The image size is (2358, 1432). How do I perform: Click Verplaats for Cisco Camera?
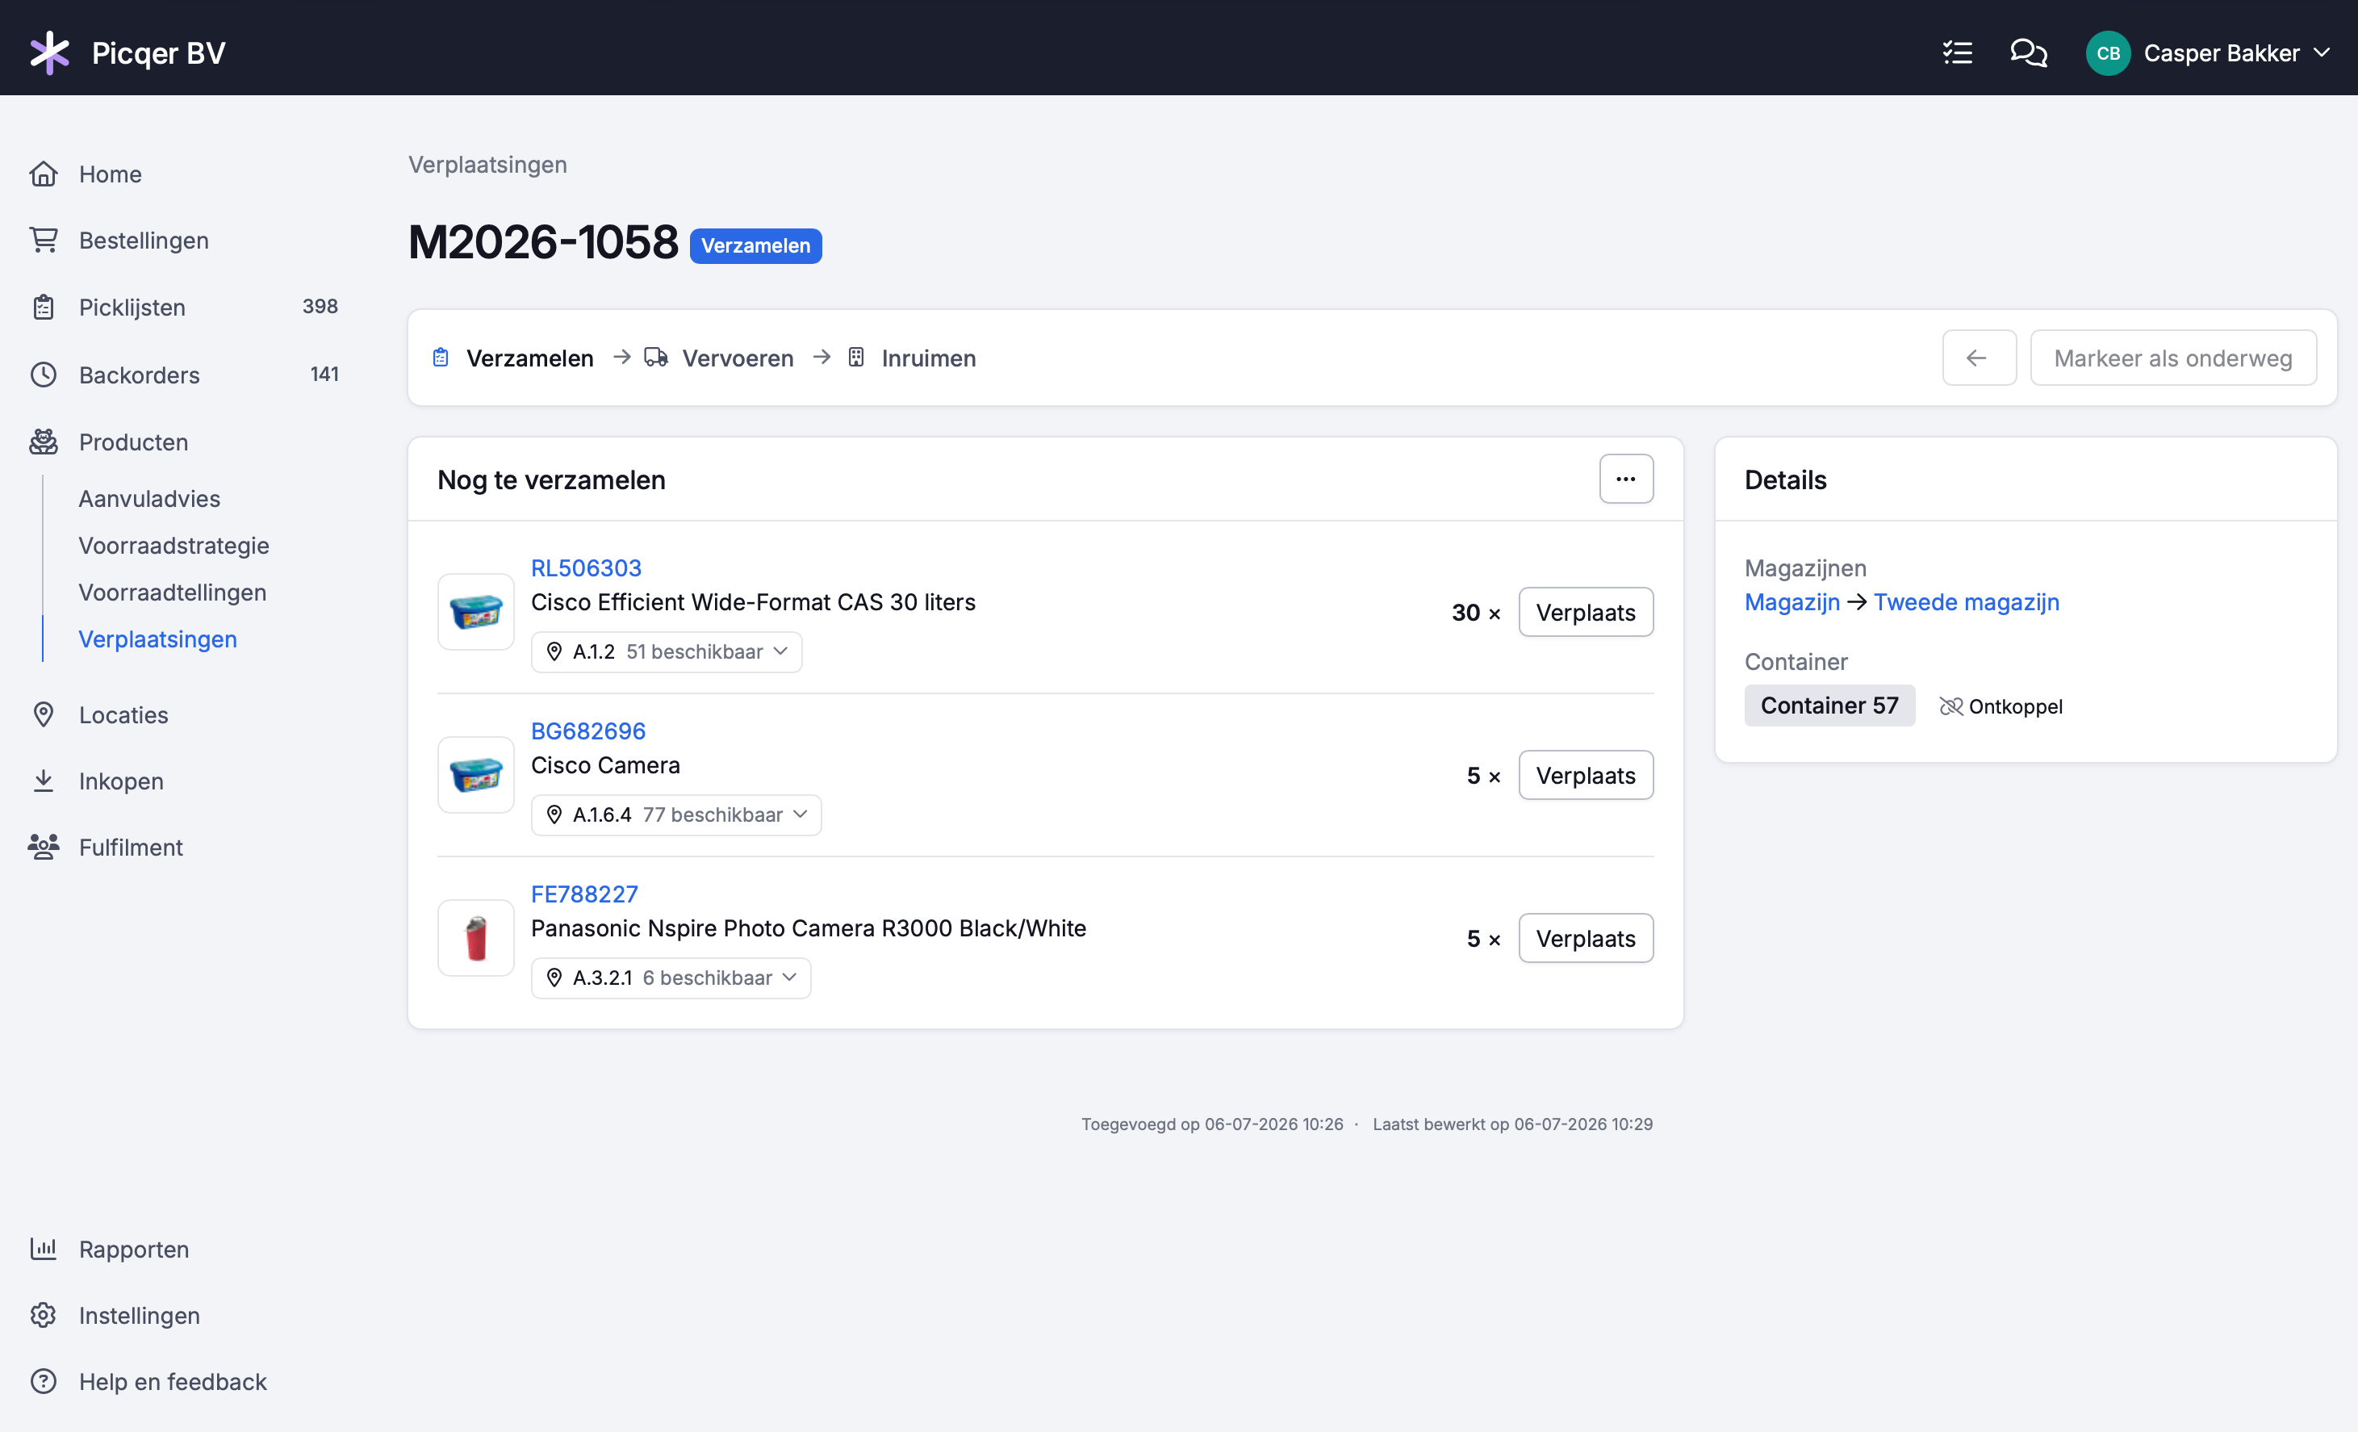[1586, 774]
